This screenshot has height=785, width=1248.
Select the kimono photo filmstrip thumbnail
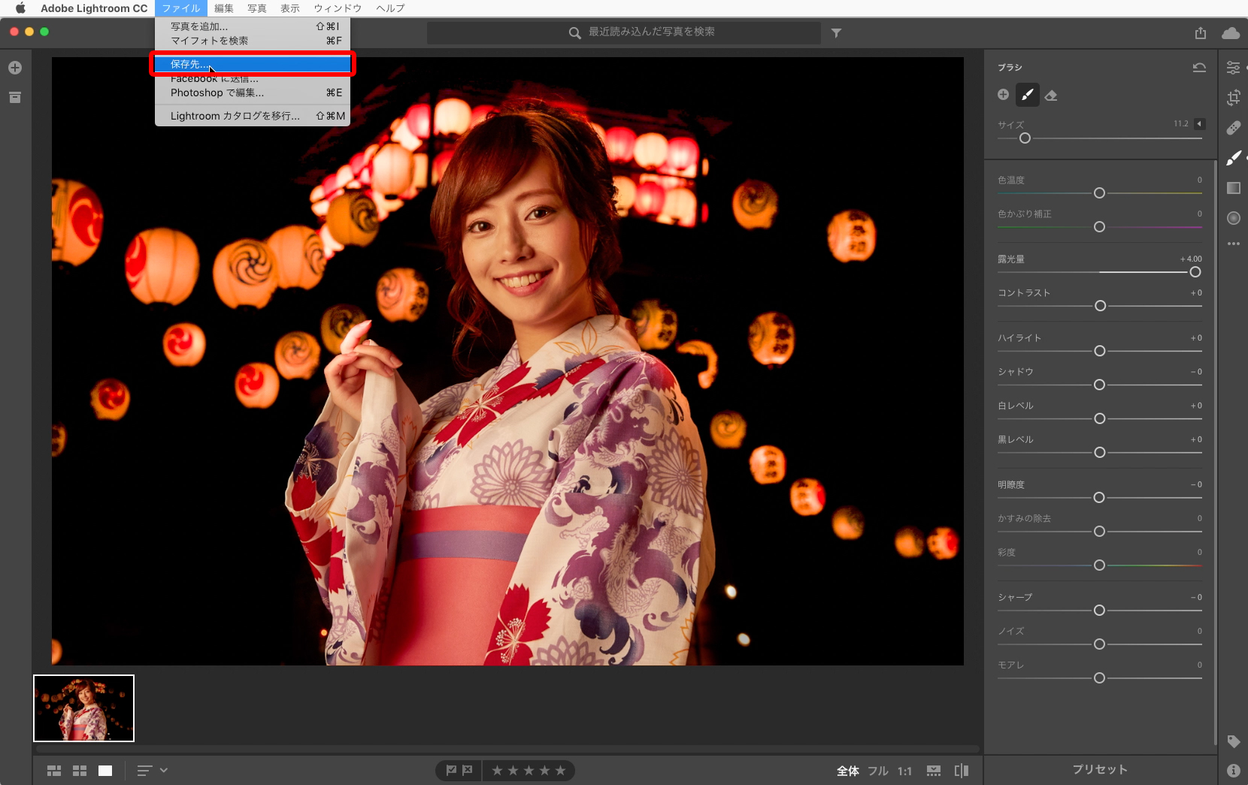(x=83, y=708)
